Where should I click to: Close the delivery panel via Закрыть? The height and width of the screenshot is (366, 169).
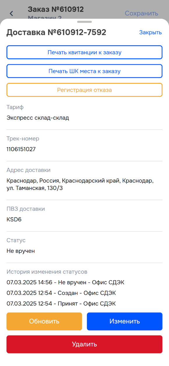pos(150,32)
